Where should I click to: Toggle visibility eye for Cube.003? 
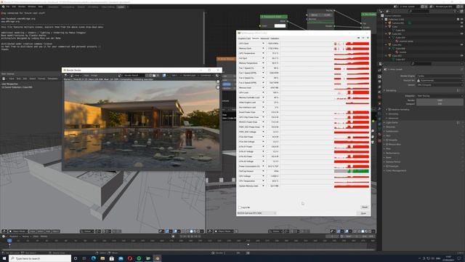462,55
